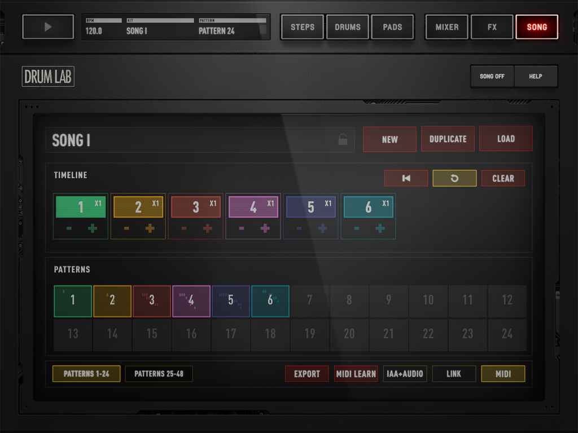Image resolution: width=578 pixels, height=433 pixels.
Task: Decrease repeat count on timeline slot 6
Action: click(x=356, y=228)
